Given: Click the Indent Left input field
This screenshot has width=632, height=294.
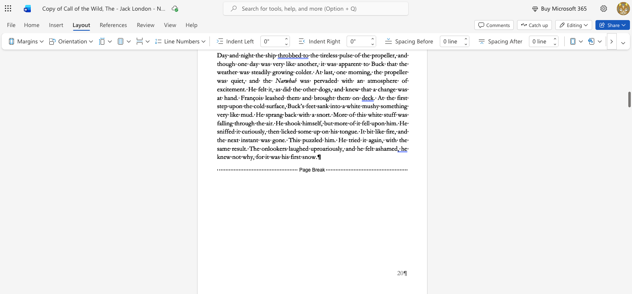Looking at the screenshot, I should [x=272, y=41].
